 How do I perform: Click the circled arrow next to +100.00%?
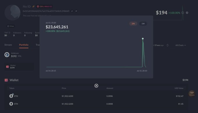pyautogui.click(x=183, y=13)
